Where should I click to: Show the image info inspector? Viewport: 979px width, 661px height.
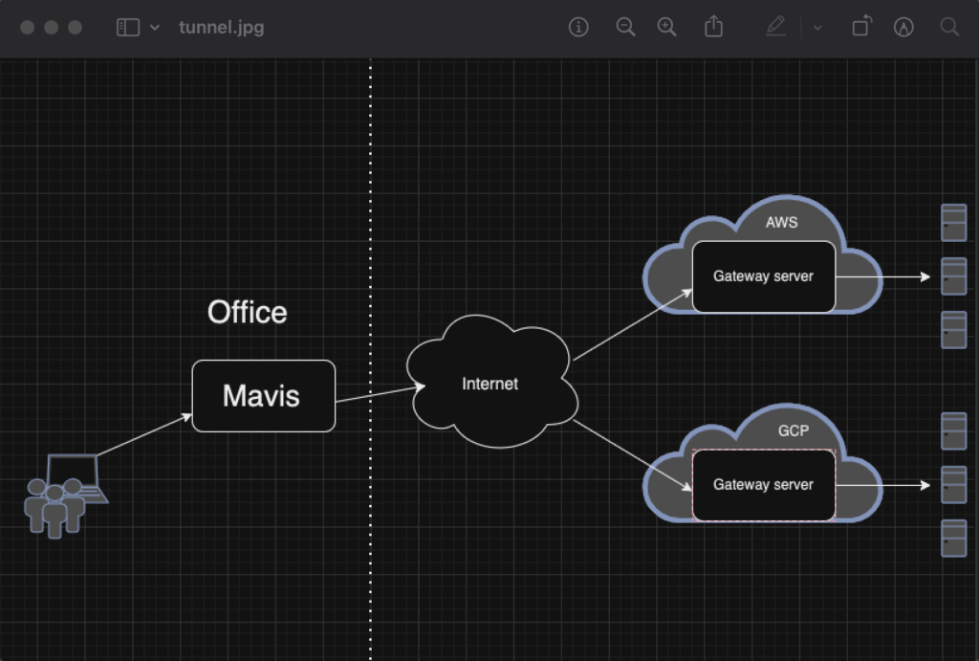(578, 28)
